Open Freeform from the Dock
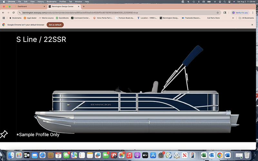Image resolution: width=258 pixels, height=161 pixels. [98, 155]
